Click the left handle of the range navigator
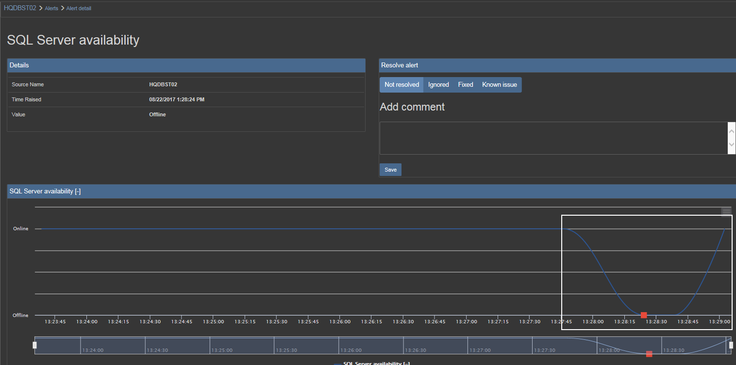The image size is (736, 365). (34, 345)
